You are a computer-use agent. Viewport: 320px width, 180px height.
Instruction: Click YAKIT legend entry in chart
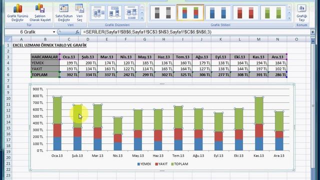tap(161, 164)
